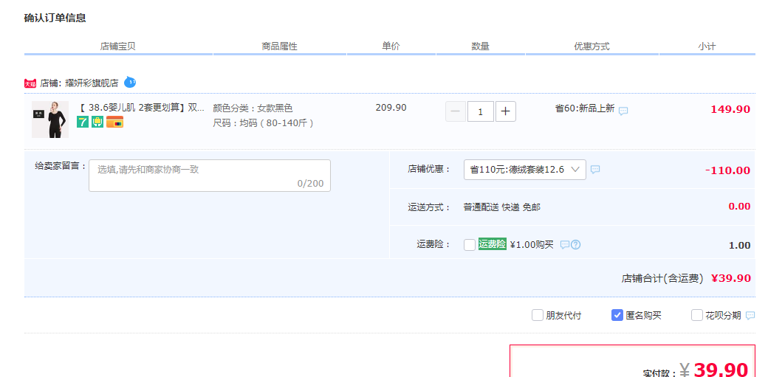This screenshot has width=768, height=377.
Task: Click the store total ¥39.90 in 店铺合计 row
Action: point(731,278)
